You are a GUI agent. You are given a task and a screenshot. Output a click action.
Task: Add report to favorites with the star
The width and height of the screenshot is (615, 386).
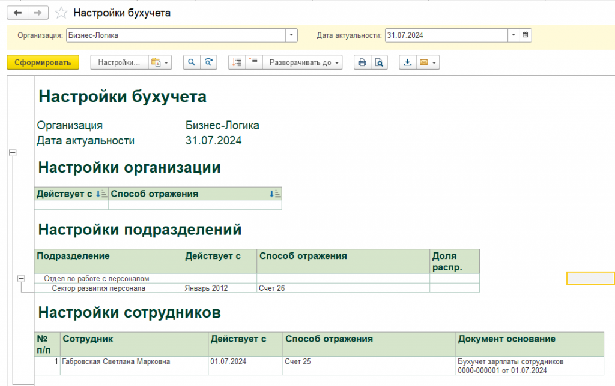[x=61, y=13]
